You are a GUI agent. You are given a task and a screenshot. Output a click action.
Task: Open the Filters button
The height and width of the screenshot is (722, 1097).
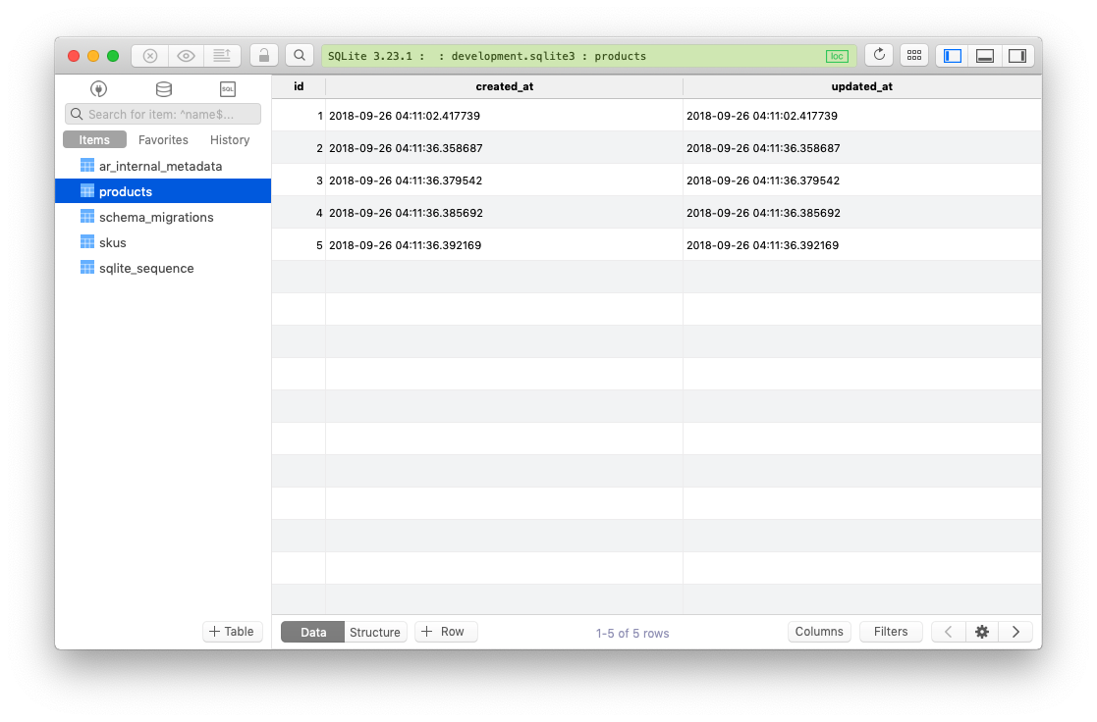891,631
